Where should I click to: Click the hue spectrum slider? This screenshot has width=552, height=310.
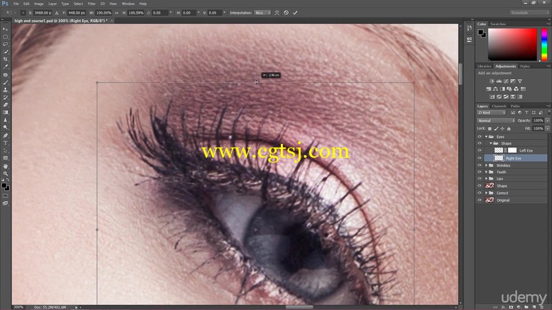[544, 45]
